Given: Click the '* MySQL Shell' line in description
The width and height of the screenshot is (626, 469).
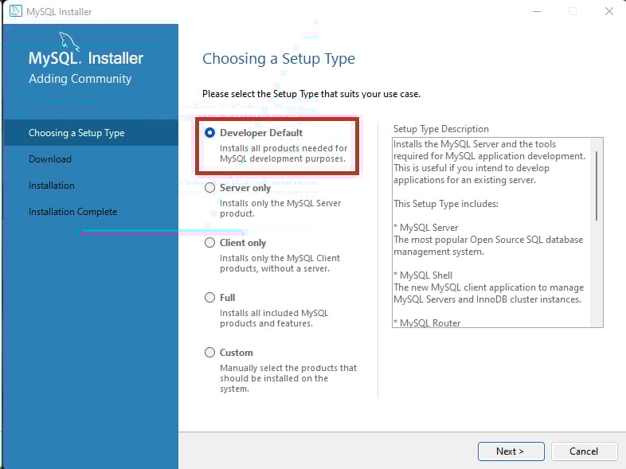Looking at the screenshot, I should point(423,276).
